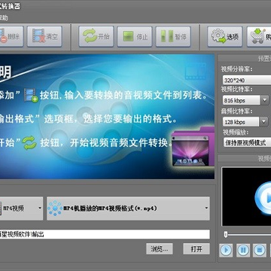Click the 删除 (delete) toolbar button
Viewport: 271px width, 271px height.
tap(11, 36)
